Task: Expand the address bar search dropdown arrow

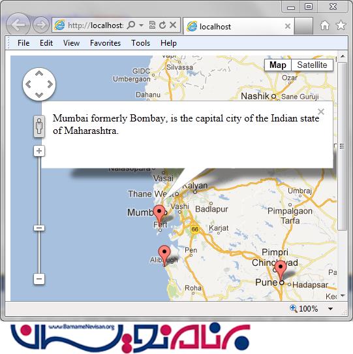Action: 141,25
